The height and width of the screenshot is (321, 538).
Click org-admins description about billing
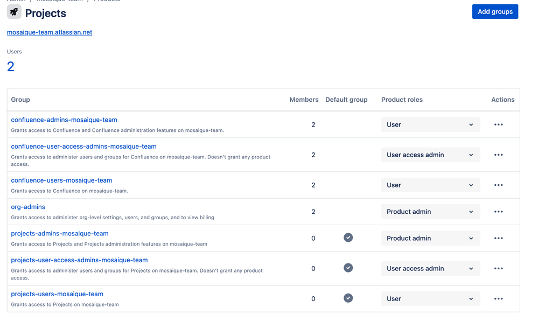click(113, 217)
